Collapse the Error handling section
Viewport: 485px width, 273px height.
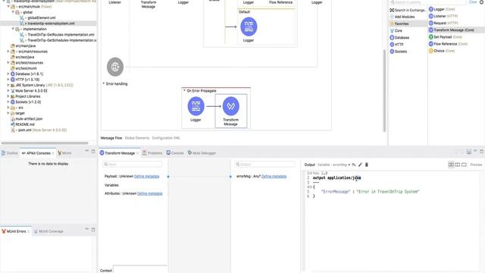pos(104,83)
